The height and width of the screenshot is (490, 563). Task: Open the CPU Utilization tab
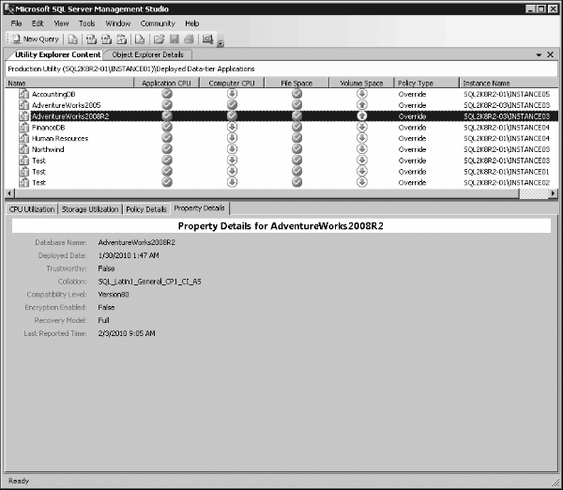pyautogui.click(x=32, y=209)
